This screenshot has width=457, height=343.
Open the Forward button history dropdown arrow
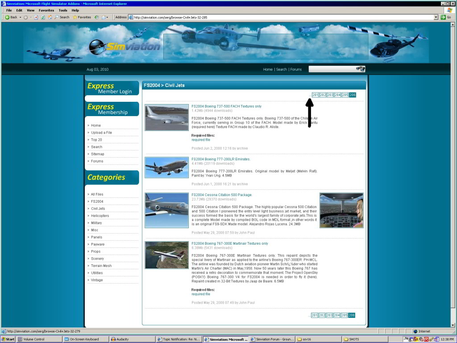(x=31, y=17)
